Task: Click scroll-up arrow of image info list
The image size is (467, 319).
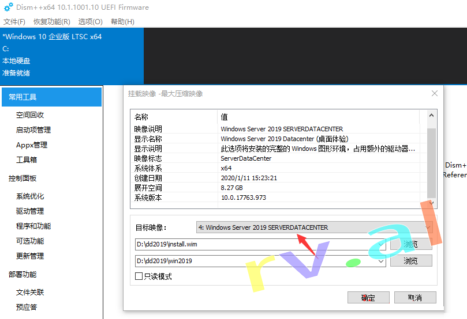Action: click(x=431, y=115)
